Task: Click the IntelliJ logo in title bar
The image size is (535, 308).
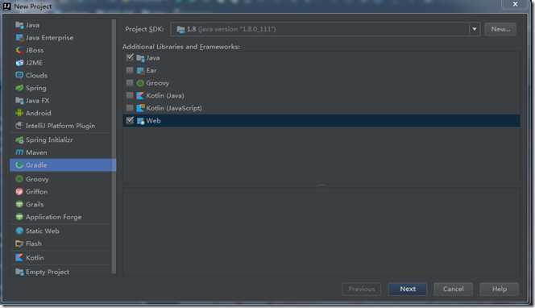Action: coord(6,6)
